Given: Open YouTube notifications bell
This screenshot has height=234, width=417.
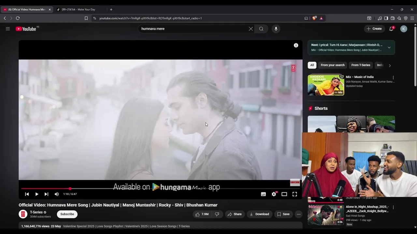Looking at the screenshot, I should (x=391, y=29).
